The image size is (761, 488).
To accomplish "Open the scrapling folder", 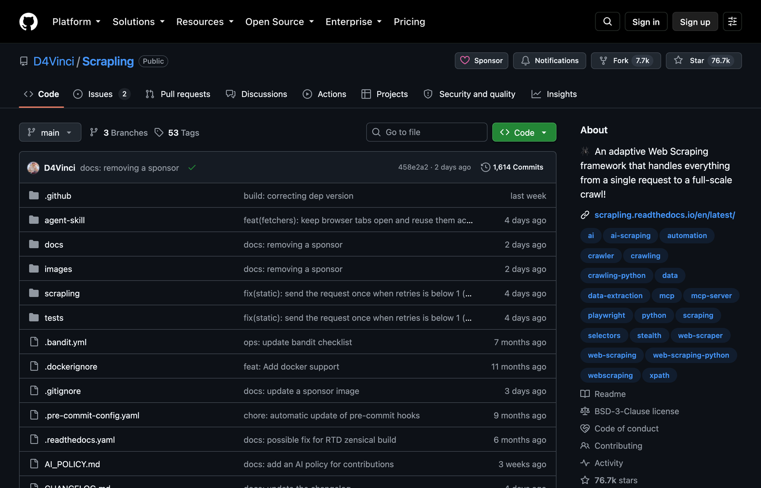I will click(62, 293).
